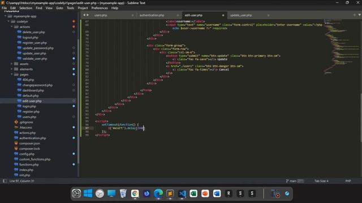Click the config.php file icon
This screenshot has height=203, width=362.
pos(16,154)
